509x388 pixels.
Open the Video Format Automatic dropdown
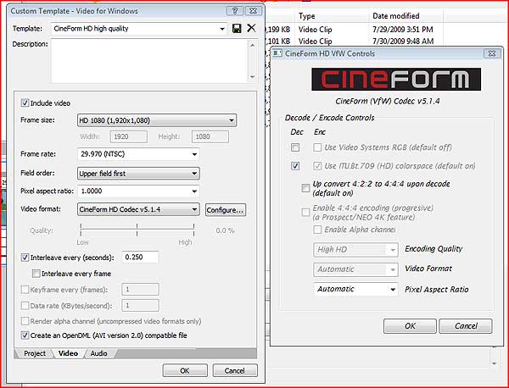pos(393,269)
